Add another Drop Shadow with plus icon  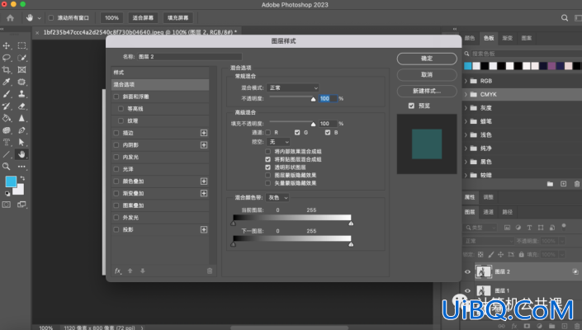click(204, 229)
